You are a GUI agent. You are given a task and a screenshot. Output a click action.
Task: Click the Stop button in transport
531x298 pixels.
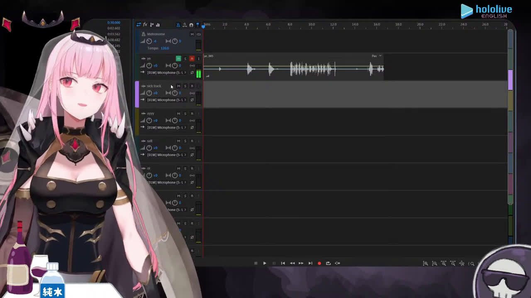(256, 263)
